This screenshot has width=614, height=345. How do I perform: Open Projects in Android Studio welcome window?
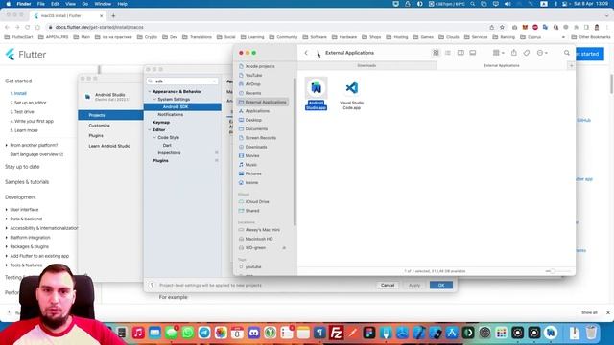pos(110,115)
